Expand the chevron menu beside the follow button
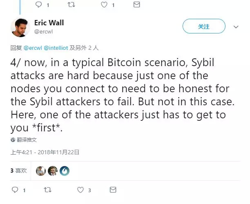 click(236, 27)
